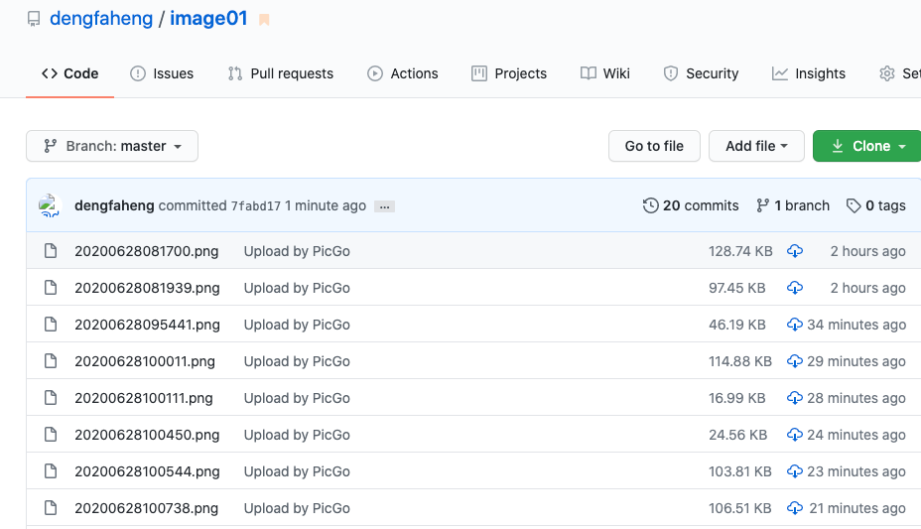Click the cloud download icon for 20200628100738.png

(x=794, y=508)
